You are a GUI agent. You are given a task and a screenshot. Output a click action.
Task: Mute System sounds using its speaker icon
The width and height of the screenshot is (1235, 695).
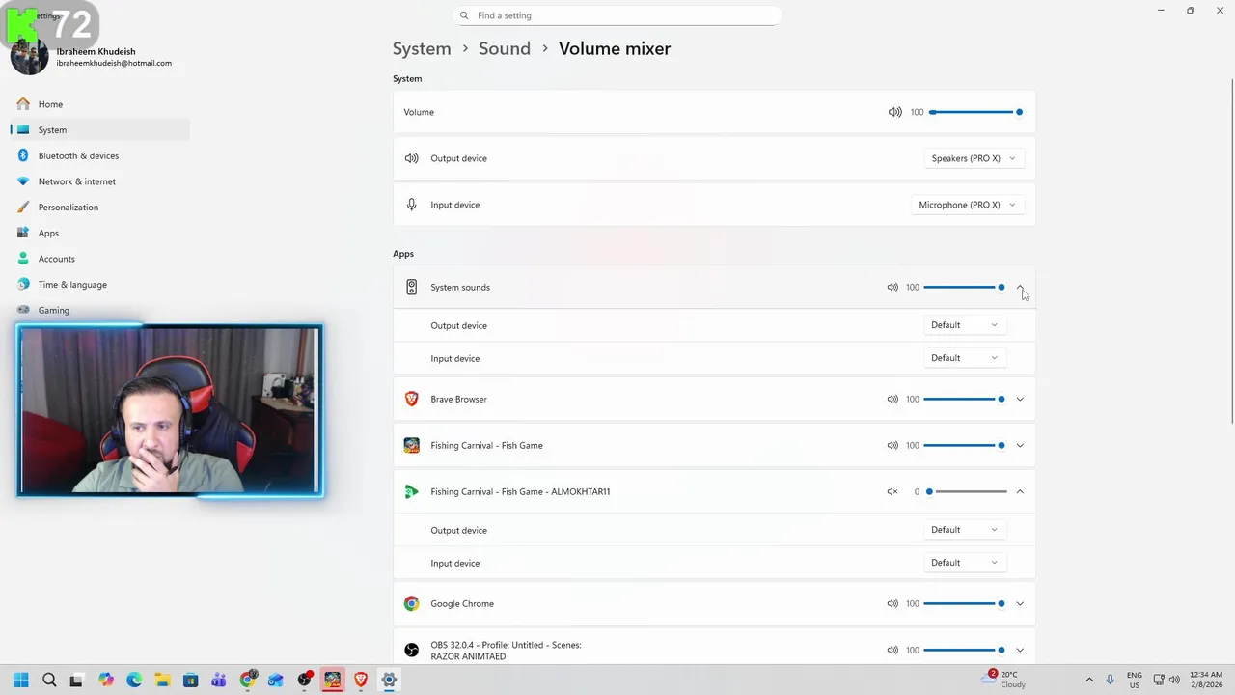(x=892, y=287)
